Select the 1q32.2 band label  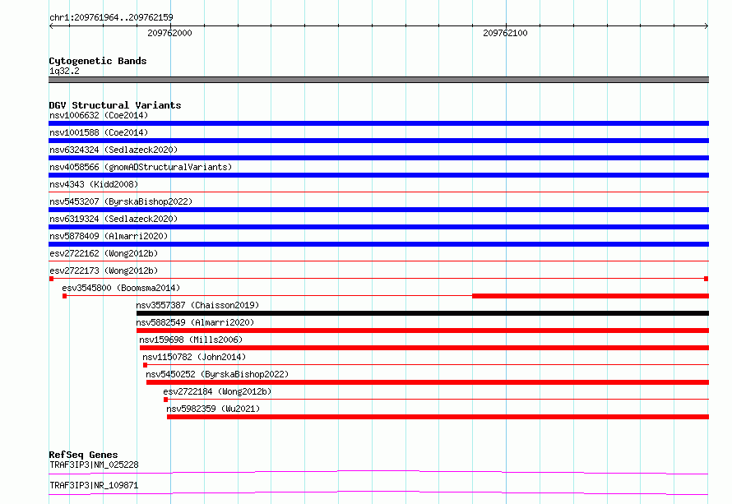(64, 71)
